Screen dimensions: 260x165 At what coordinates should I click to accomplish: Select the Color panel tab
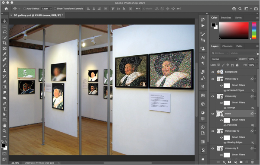click(x=214, y=18)
